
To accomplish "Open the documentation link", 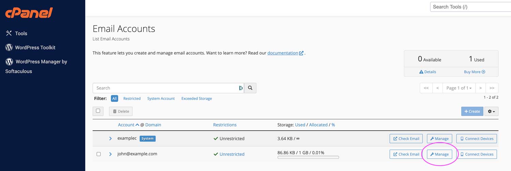I will 282,53.
